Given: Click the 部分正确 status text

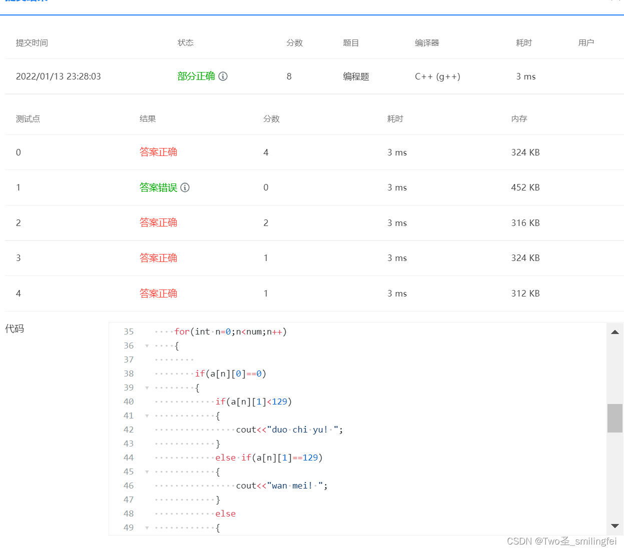Looking at the screenshot, I should [x=196, y=76].
